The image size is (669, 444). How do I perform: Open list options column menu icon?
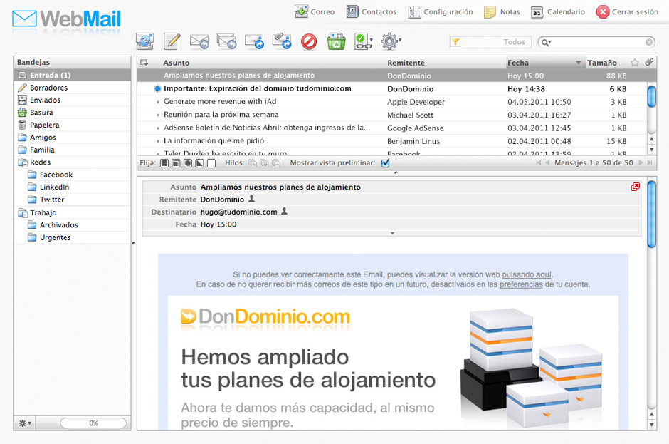point(144,63)
